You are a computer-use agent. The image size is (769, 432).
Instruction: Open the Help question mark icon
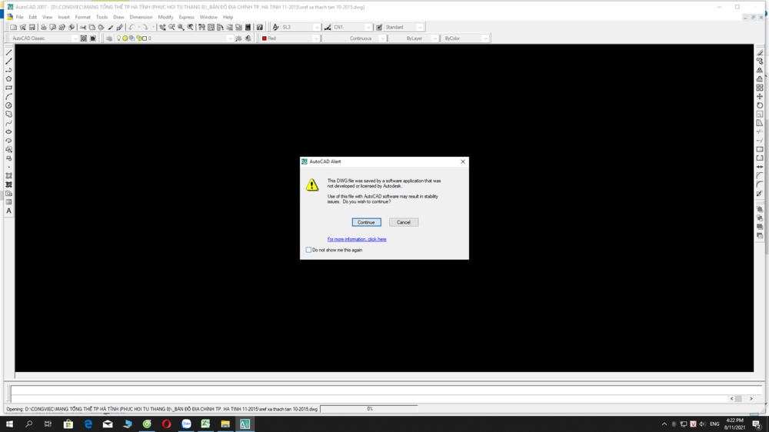[x=259, y=28]
